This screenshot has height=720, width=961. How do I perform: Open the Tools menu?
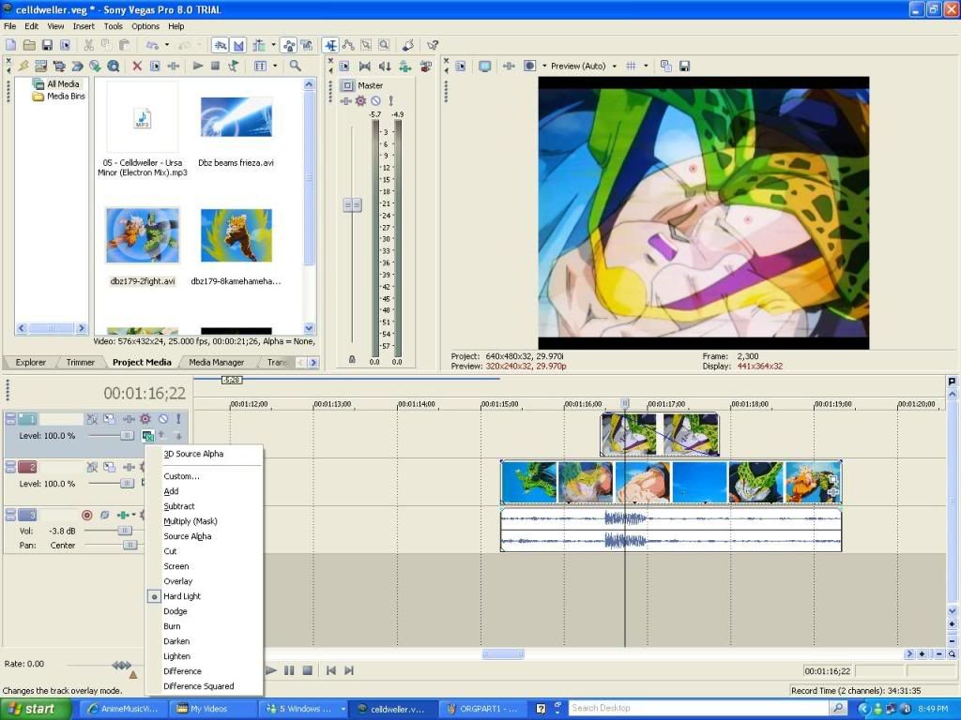[113, 26]
